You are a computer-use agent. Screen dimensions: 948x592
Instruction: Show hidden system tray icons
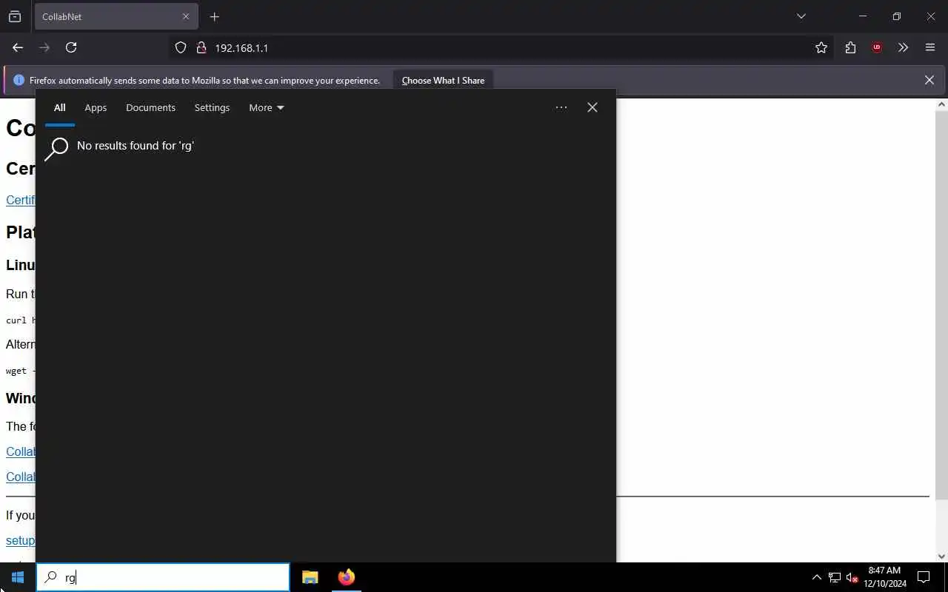[817, 577]
